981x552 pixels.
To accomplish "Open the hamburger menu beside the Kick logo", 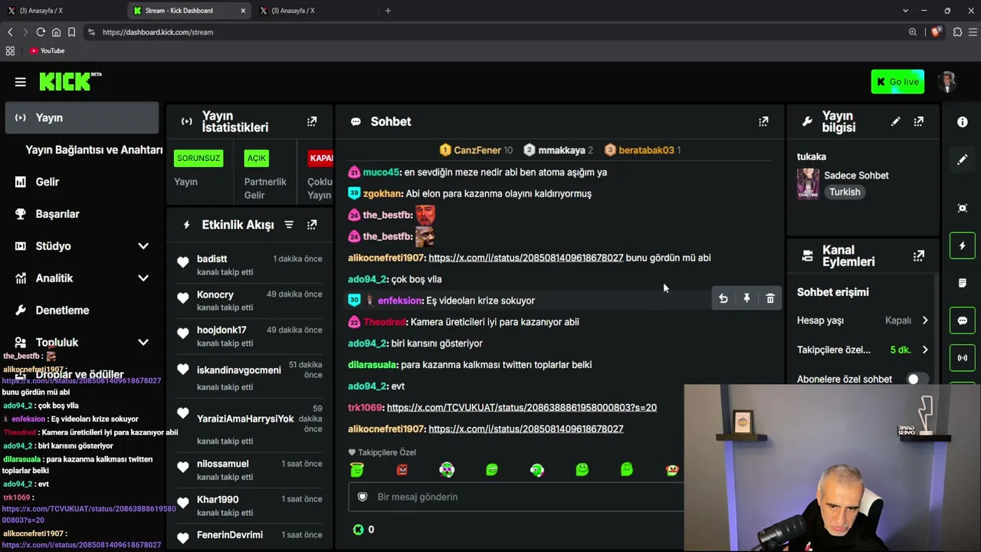I will coord(21,82).
